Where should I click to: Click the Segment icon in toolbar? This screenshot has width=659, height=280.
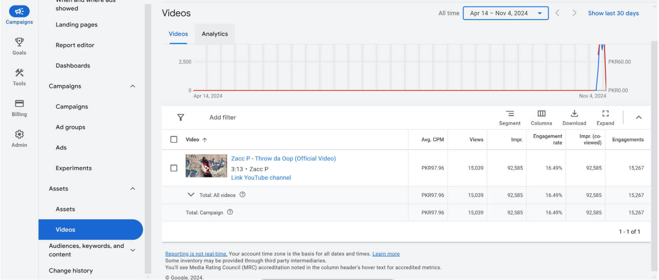click(510, 114)
